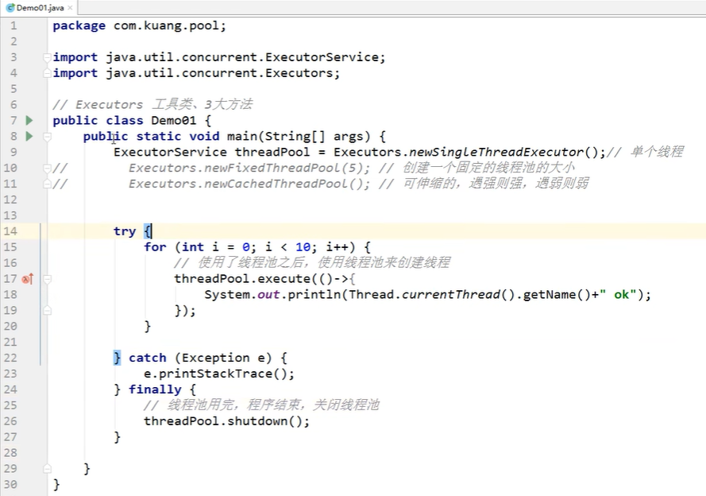This screenshot has height=496, width=706.
Task: Click the 'try' keyword on line 14
Action: pos(125,231)
